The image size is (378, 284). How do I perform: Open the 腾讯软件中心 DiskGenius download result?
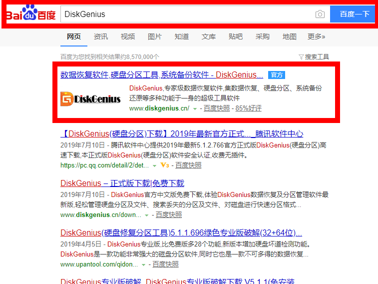[182, 133]
